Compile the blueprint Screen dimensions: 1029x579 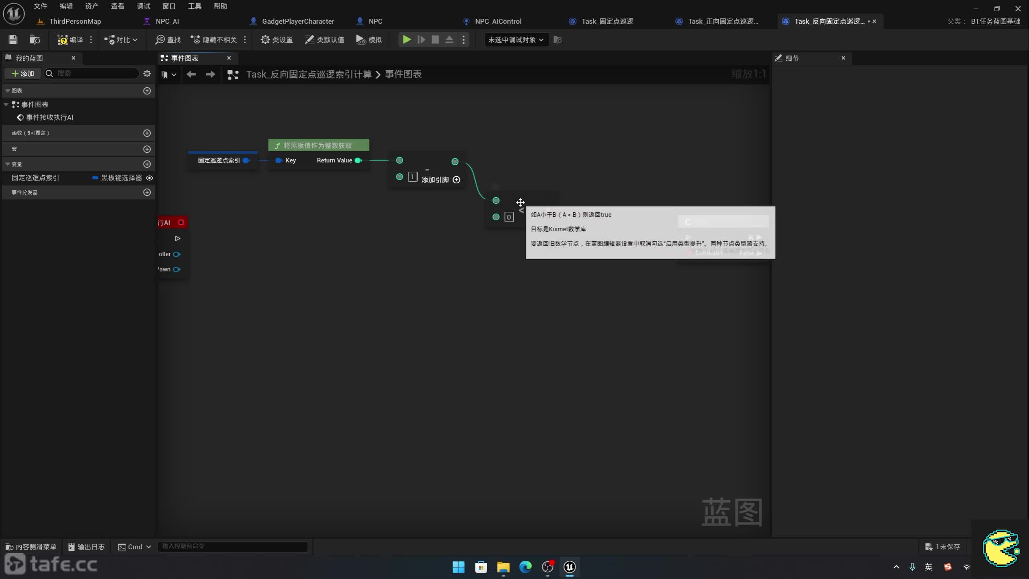70,39
